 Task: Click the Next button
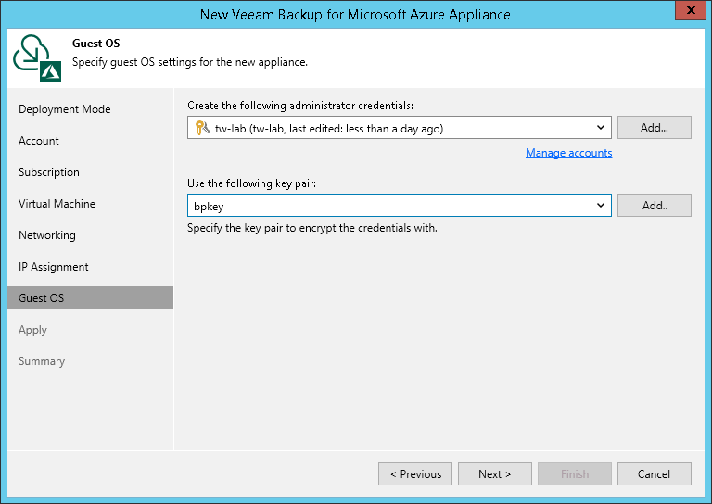point(494,474)
